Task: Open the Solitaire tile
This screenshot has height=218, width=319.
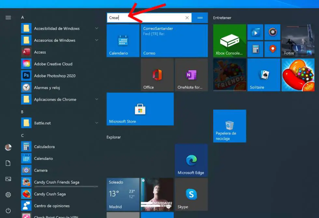Action: pyautogui.click(x=264, y=75)
